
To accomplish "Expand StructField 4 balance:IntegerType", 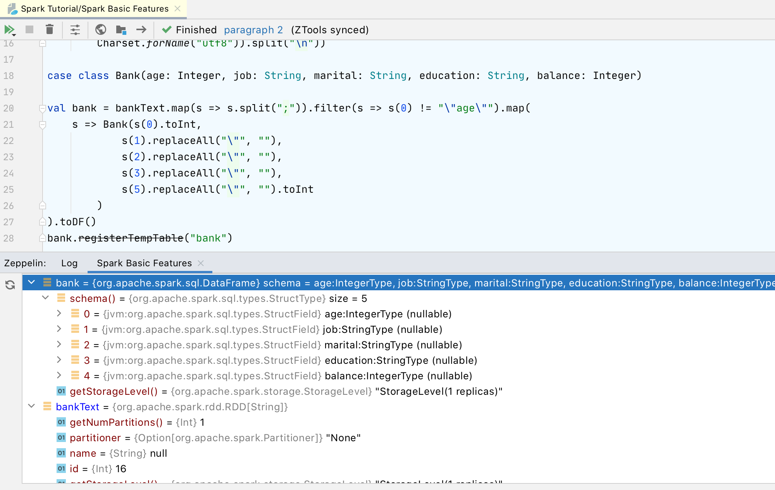I will coord(59,375).
